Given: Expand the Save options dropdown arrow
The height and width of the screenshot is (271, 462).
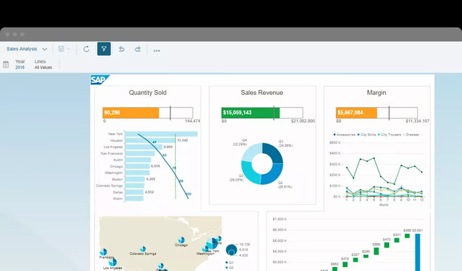Looking at the screenshot, I should 68,49.
